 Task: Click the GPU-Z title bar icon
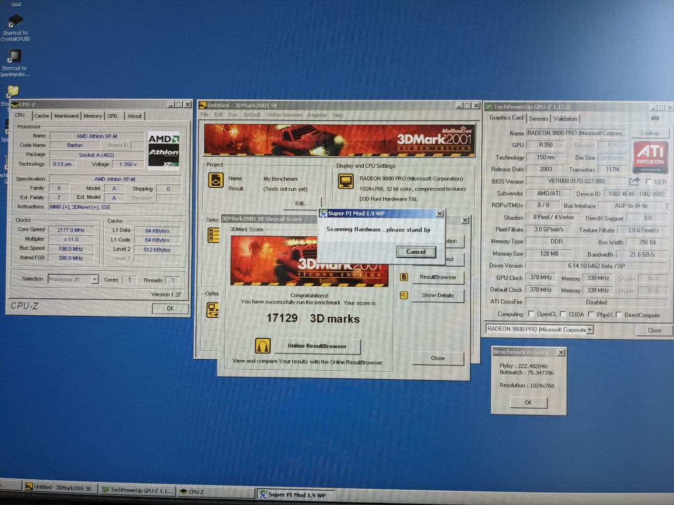tap(489, 107)
